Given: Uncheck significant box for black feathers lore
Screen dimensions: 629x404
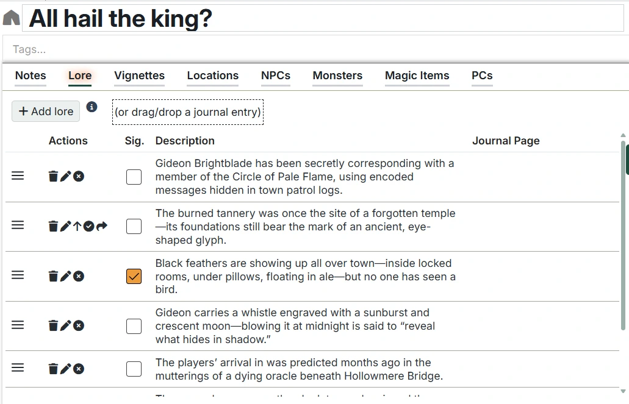Looking at the screenshot, I should coord(134,277).
